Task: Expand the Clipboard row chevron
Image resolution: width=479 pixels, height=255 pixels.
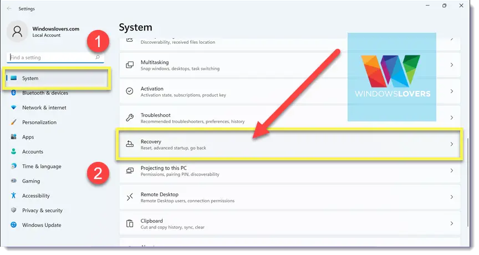Action: click(451, 223)
